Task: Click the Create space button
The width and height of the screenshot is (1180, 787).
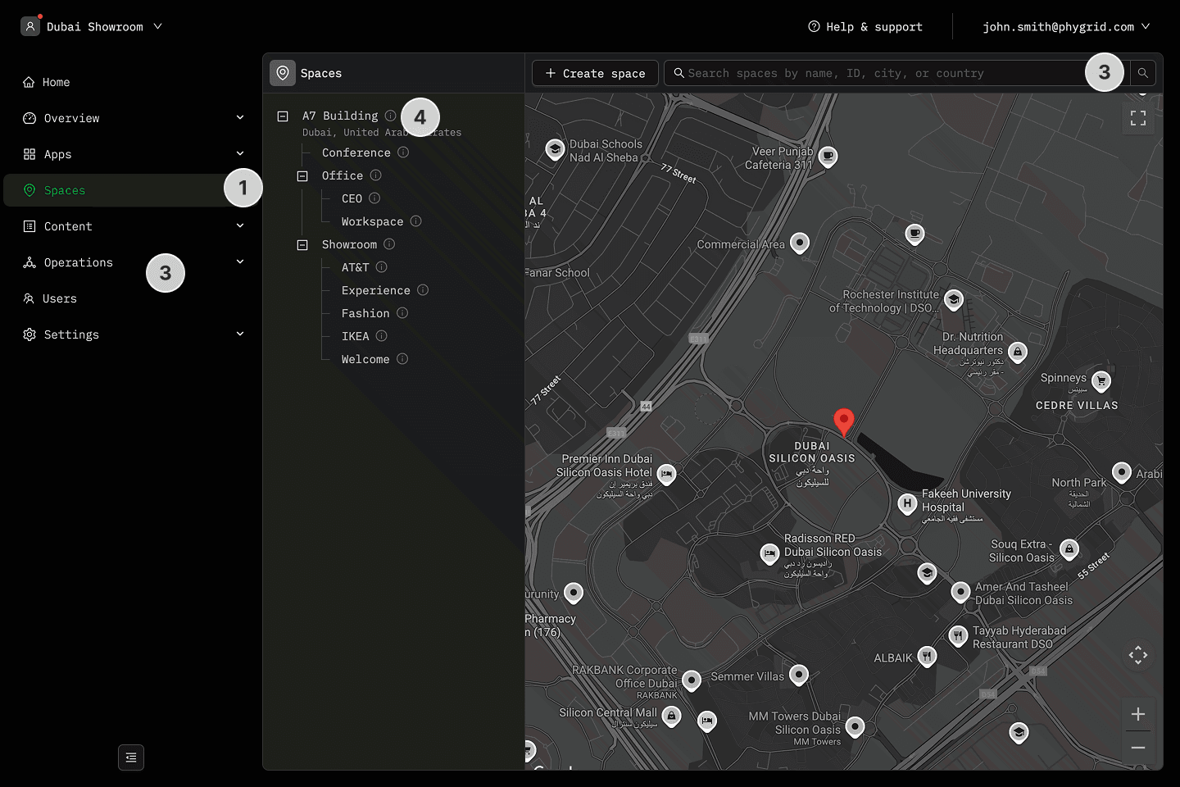Action: (x=595, y=73)
